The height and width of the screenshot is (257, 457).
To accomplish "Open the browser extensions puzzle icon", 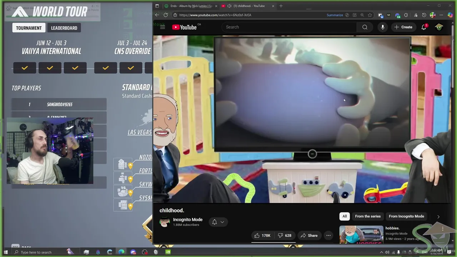I will coord(406,15).
